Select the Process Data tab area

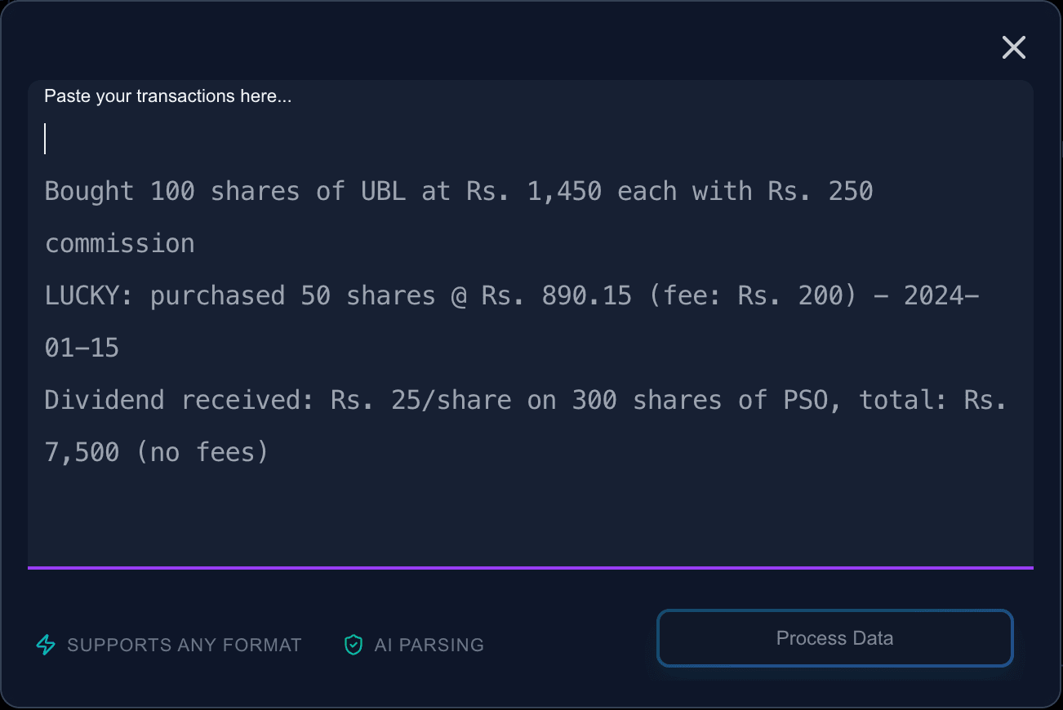834,638
